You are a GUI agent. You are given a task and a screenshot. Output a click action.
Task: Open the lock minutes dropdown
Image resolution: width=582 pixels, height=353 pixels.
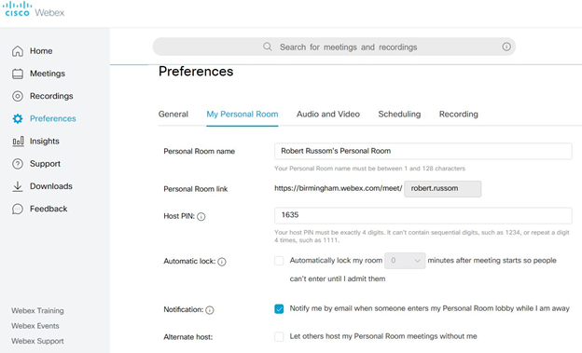(405, 261)
